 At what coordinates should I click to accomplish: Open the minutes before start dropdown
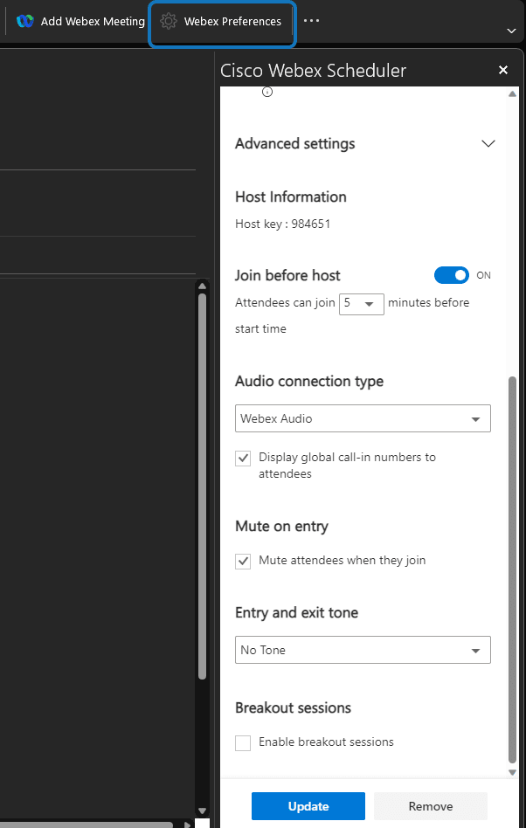pos(362,303)
